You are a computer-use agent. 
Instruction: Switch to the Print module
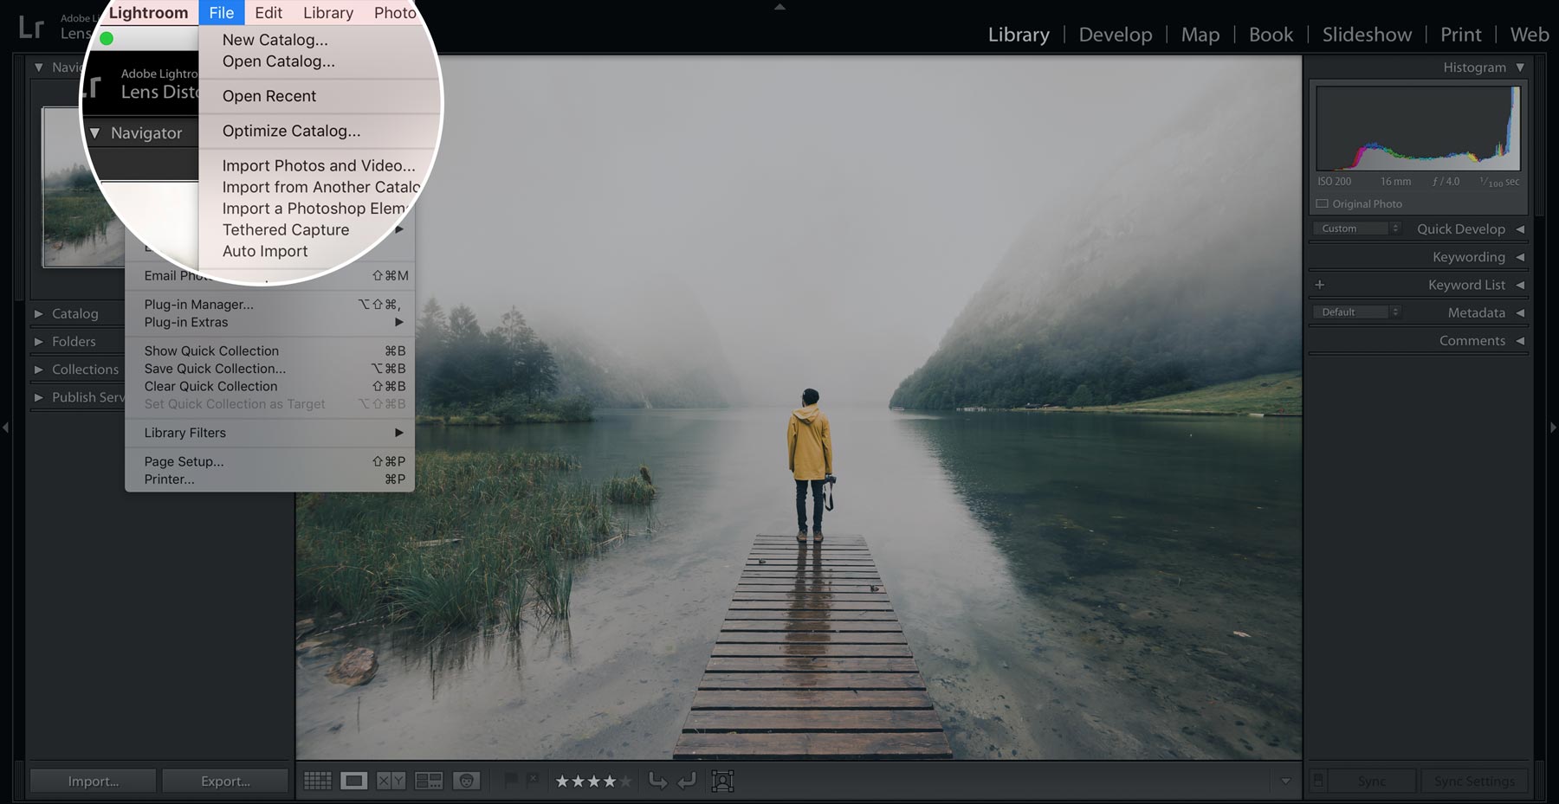pyautogui.click(x=1461, y=35)
